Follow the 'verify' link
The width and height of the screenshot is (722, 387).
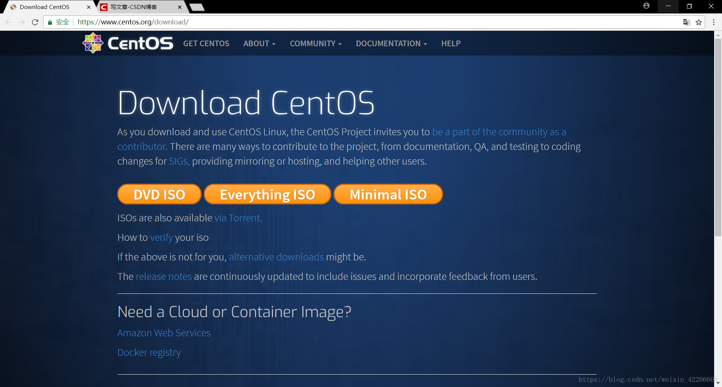tap(161, 237)
